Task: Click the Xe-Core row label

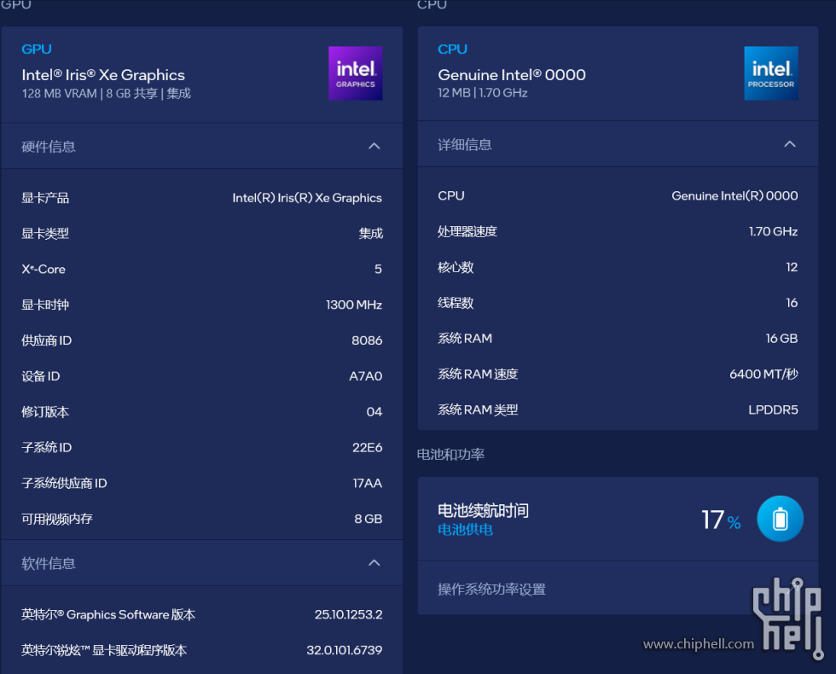Action: coord(44,270)
